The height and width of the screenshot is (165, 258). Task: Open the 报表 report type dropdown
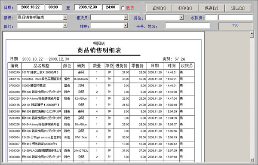(x=65, y=18)
